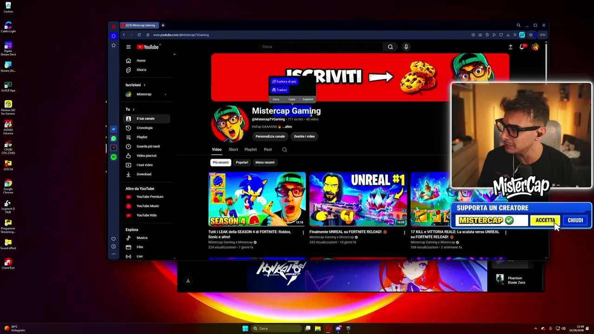
Task: Open Client Riot desktop icon
Action: pos(8,264)
